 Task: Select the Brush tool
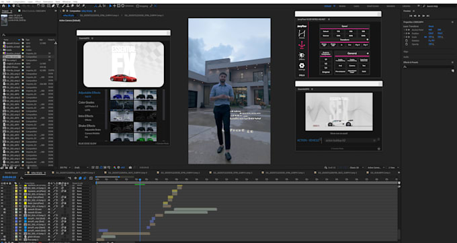click(x=63, y=6)
